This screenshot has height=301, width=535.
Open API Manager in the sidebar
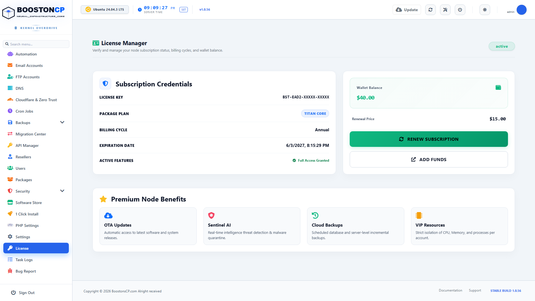click(36, 145)
